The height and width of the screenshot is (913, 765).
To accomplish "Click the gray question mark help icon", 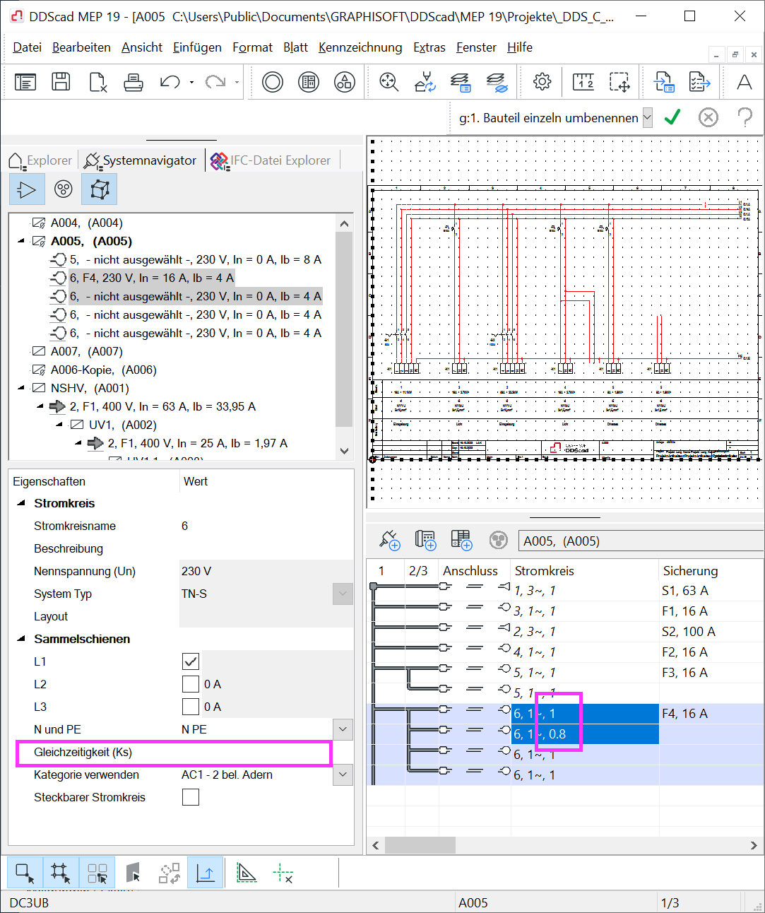I will click(x=745, y=117).
